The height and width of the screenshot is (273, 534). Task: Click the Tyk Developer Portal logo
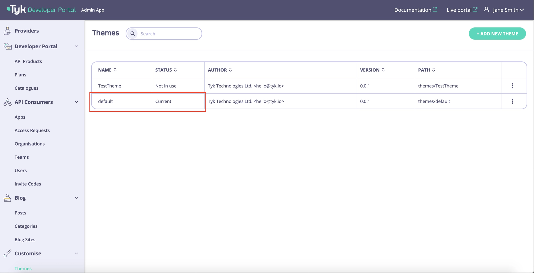(41, 10)
